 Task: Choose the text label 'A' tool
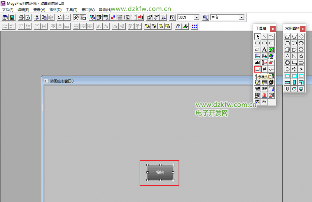[264, 49]
